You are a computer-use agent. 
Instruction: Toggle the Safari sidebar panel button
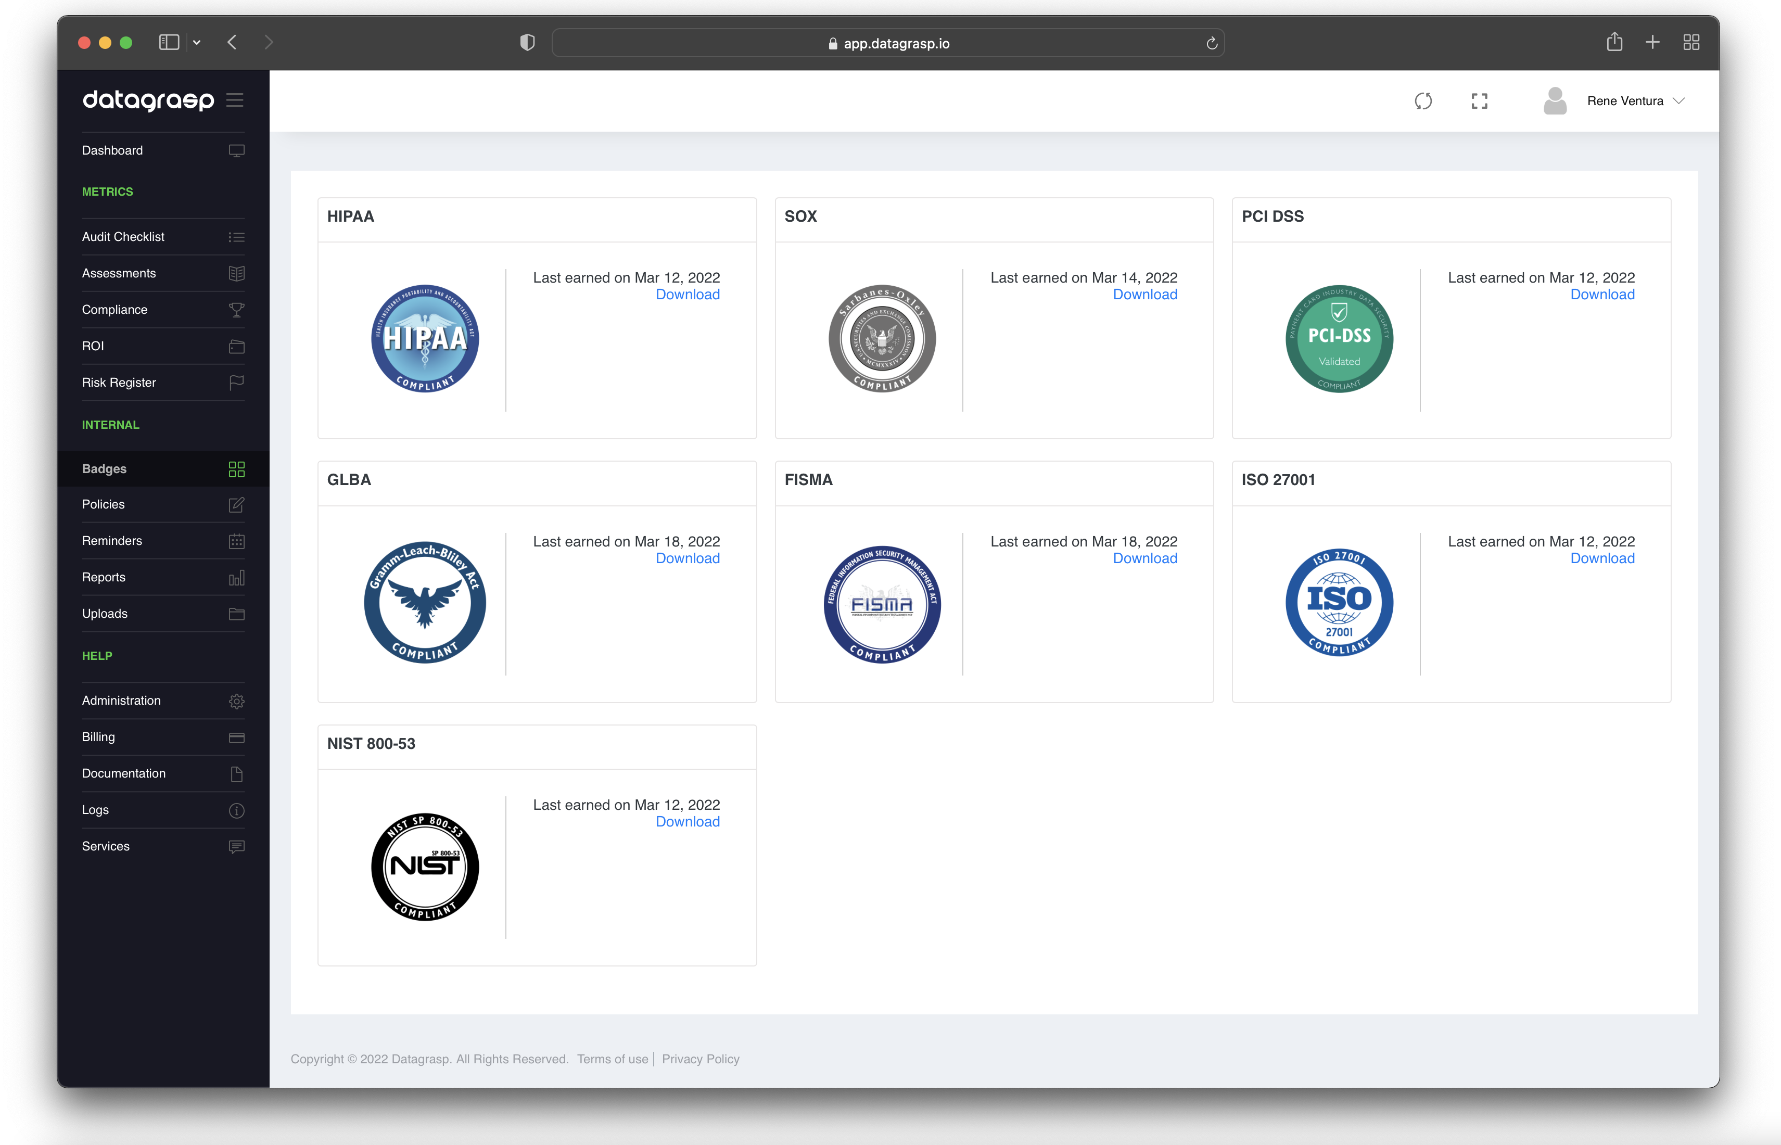(x=169, y=42)
